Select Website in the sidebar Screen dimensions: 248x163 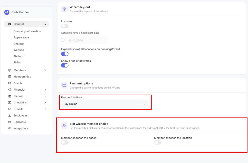coord(19,50)
